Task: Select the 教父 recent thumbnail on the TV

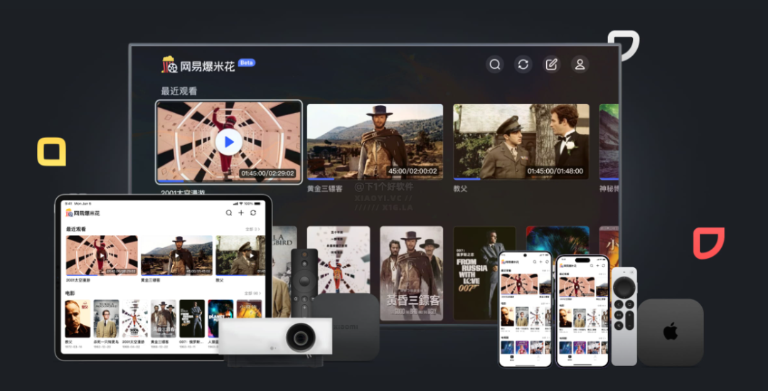Action: 521,141
